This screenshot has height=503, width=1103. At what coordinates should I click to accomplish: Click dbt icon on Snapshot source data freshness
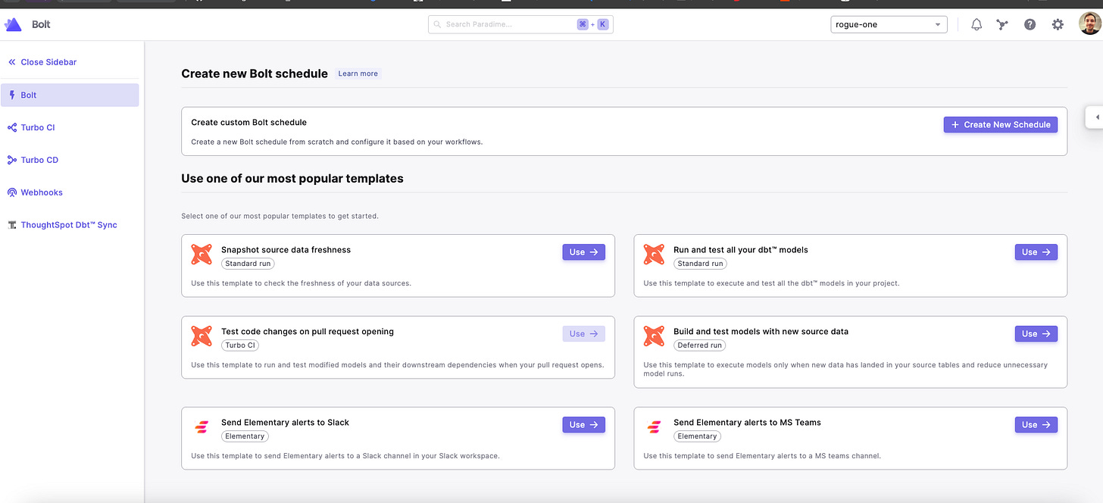tap(202, 255)
